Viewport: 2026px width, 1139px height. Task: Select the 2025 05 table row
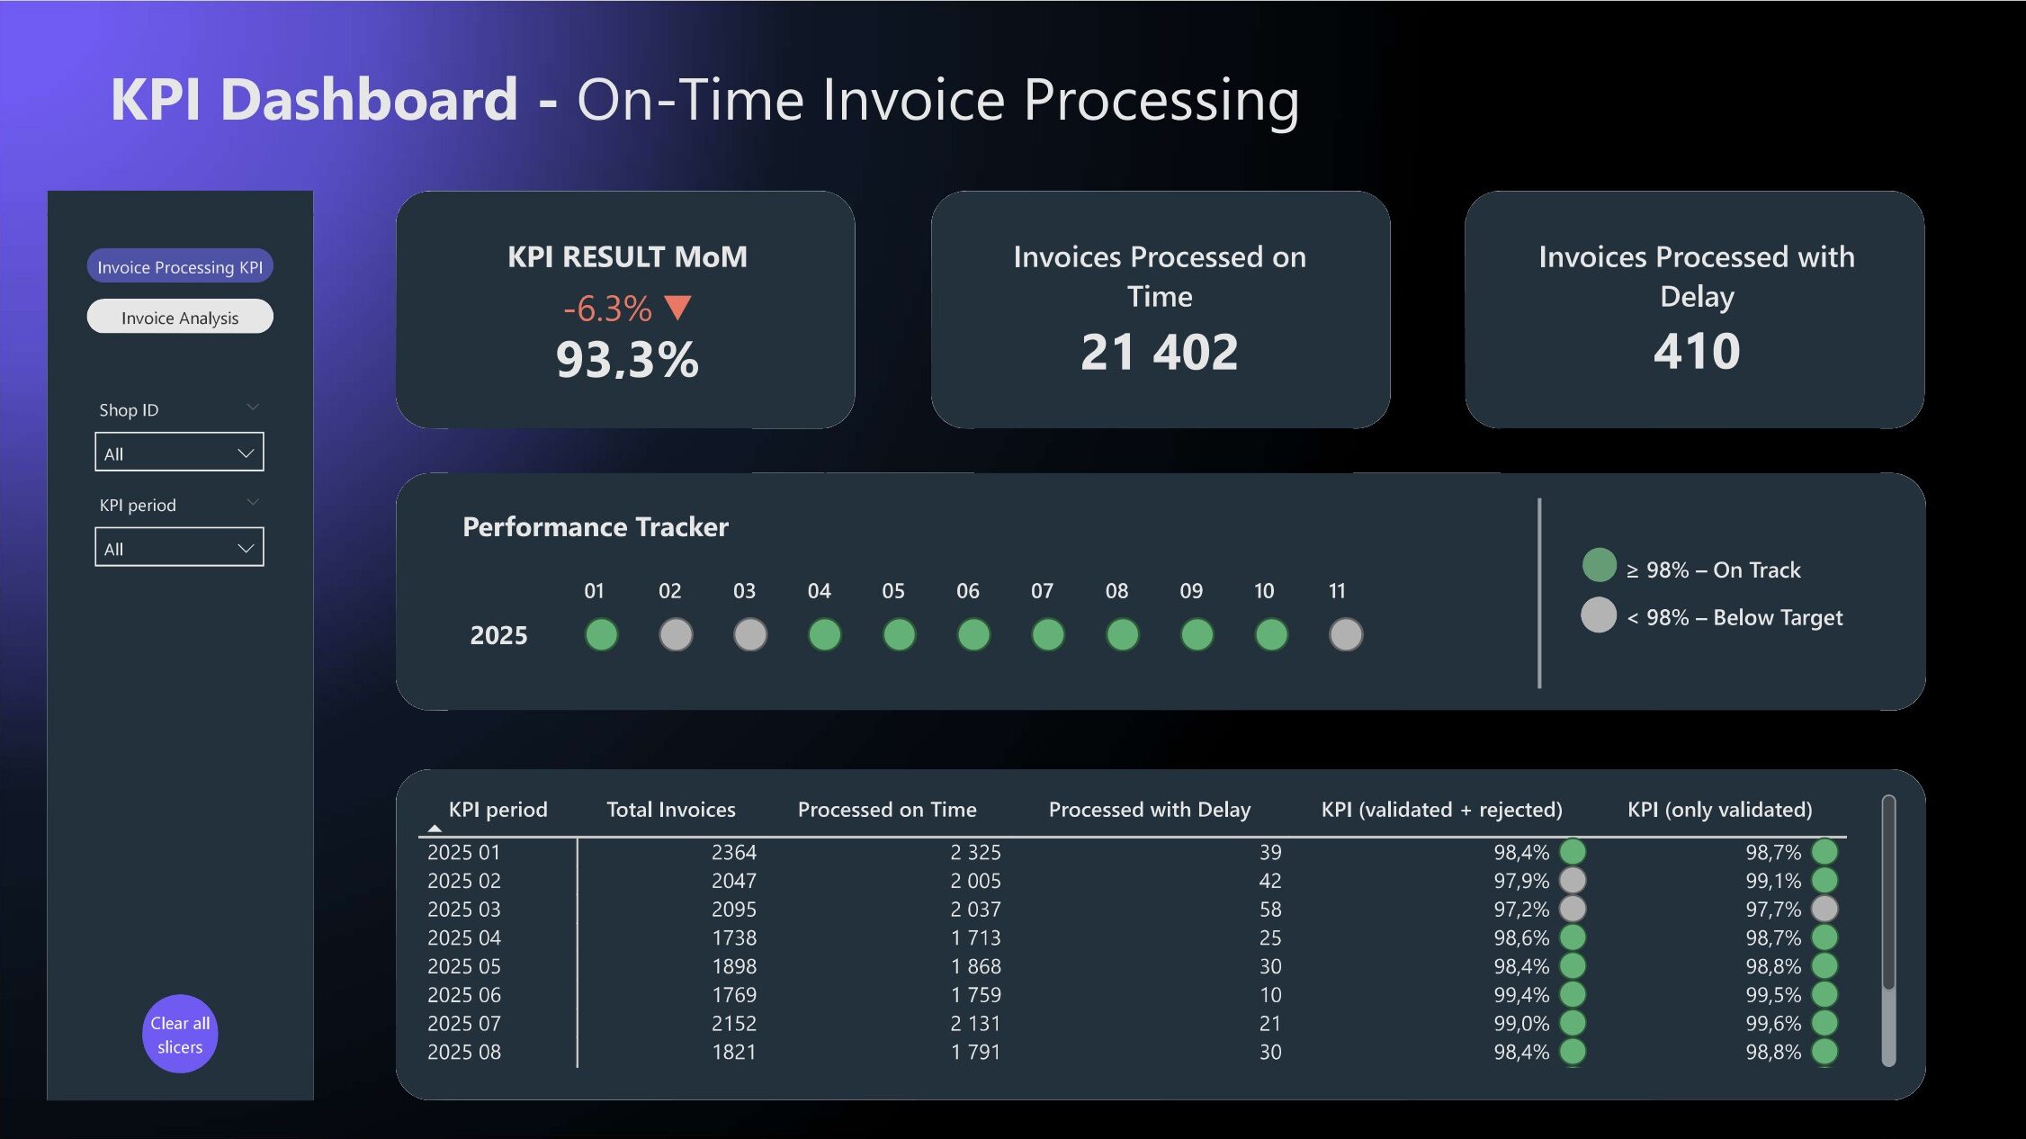click(464, 966)
